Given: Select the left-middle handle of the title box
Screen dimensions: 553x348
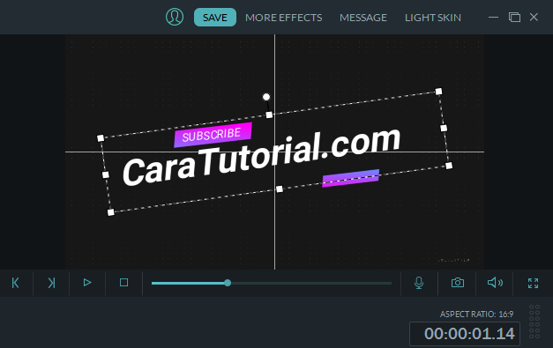Looking at the screenshot, I should click(106, 174).
